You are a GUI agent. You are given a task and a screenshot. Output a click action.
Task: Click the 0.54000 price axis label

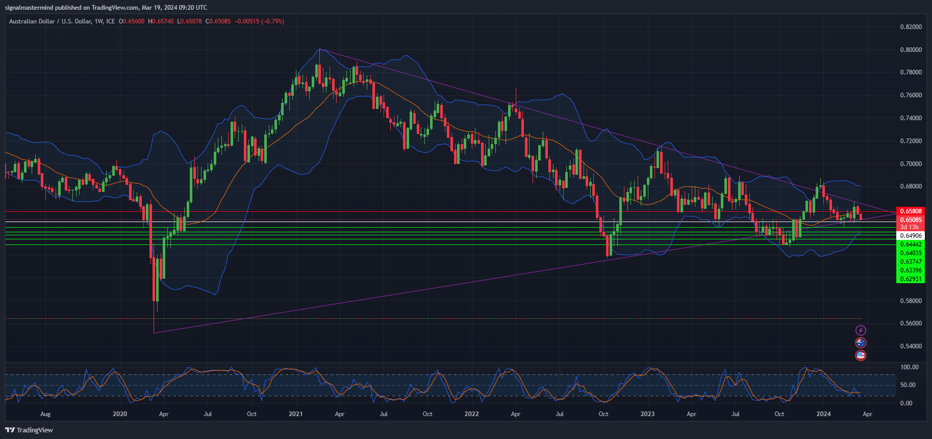(x=911, y=346)
